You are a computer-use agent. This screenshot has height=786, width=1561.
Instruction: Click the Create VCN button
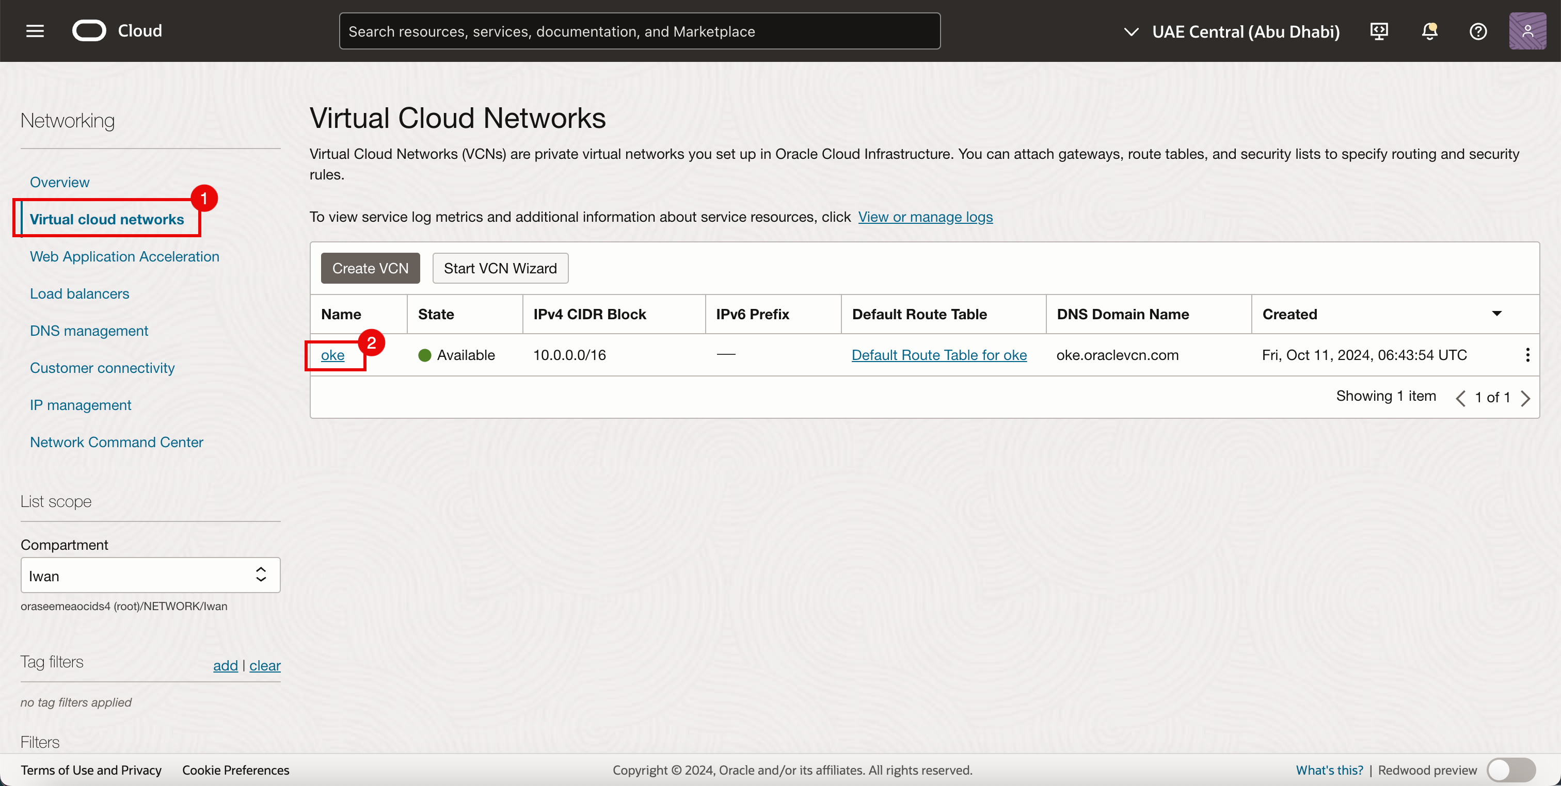(370, 268)
